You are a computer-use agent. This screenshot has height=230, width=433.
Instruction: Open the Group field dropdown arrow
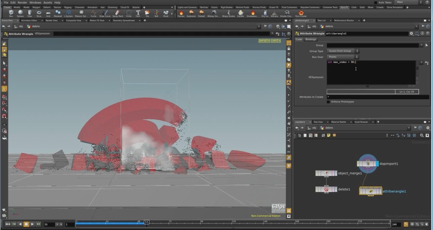tap(421, 45)
